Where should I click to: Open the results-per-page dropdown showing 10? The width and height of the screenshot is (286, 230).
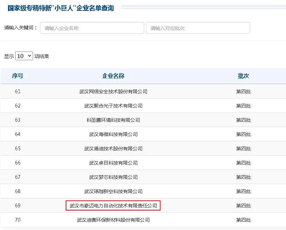[24, 56]
